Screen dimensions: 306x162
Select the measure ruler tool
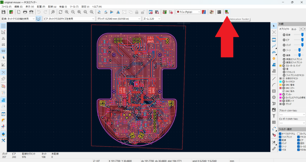(274, 149)
